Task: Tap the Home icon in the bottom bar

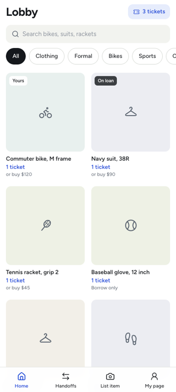Action: pos(22,376)
